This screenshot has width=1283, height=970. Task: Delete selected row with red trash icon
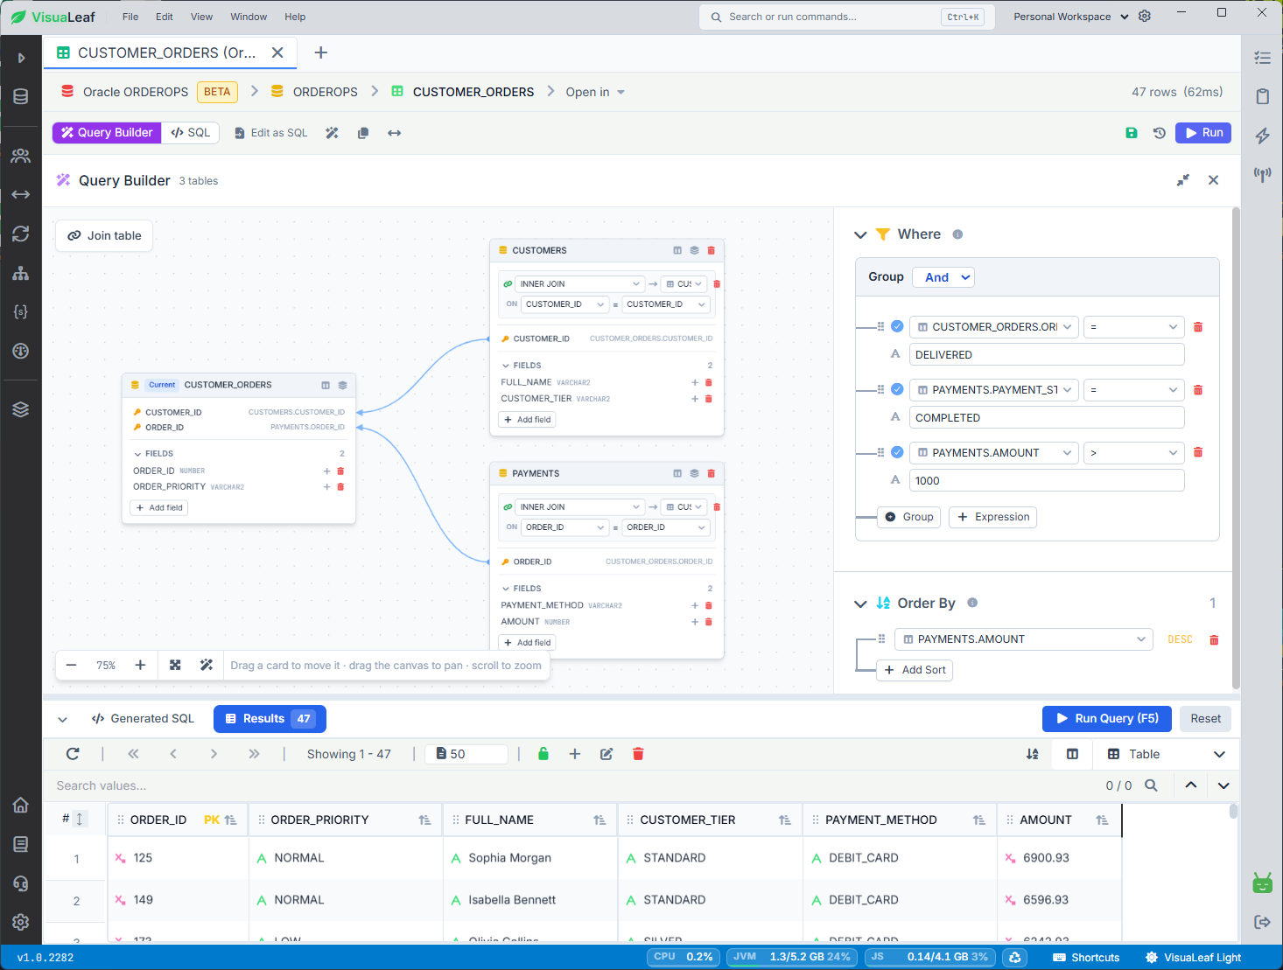(x=638, y=754)
